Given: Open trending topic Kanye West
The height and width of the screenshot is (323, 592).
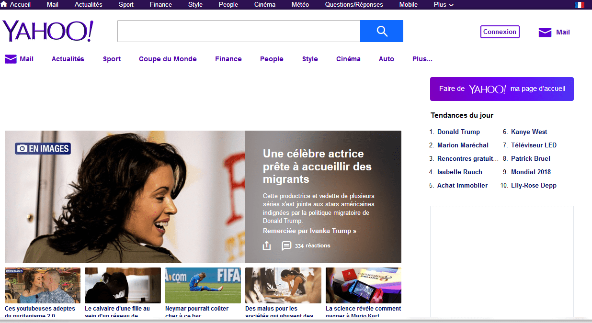Looking at the screenshot, I should click(x=529, y=132).
